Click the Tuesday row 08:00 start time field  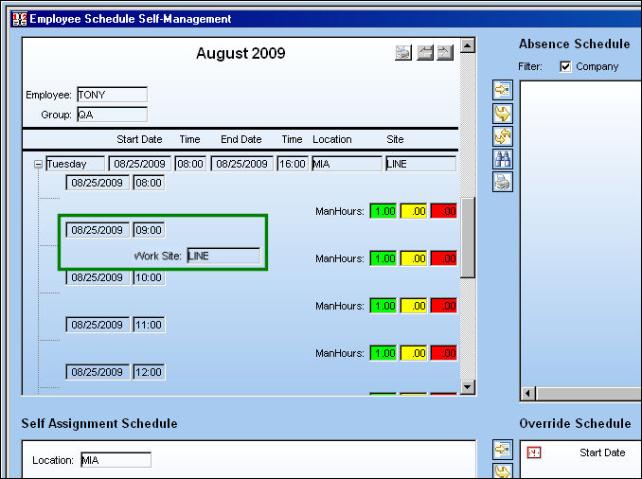tap(190, 164)
